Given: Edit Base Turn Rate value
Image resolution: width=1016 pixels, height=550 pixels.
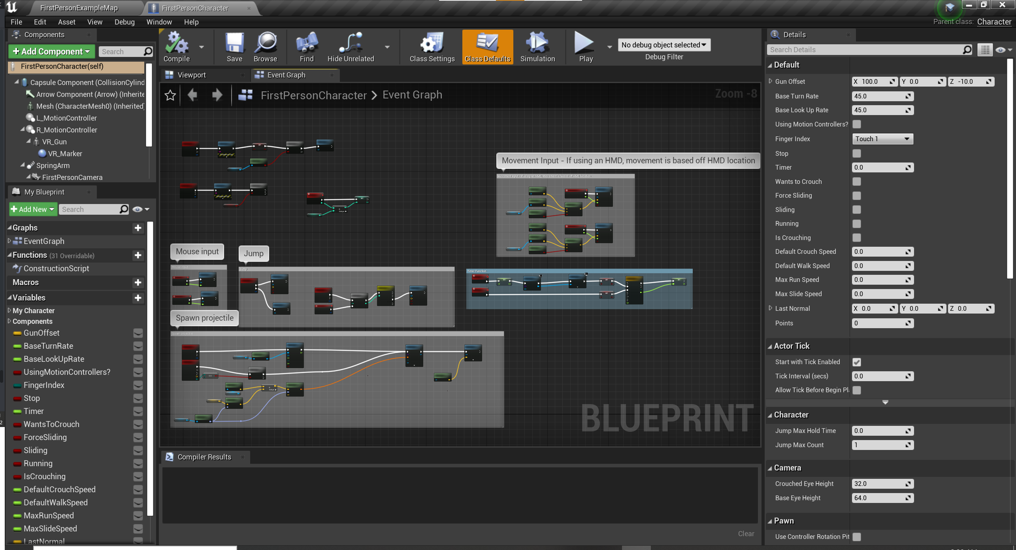Looking at the screenshot, I should 882,96.
